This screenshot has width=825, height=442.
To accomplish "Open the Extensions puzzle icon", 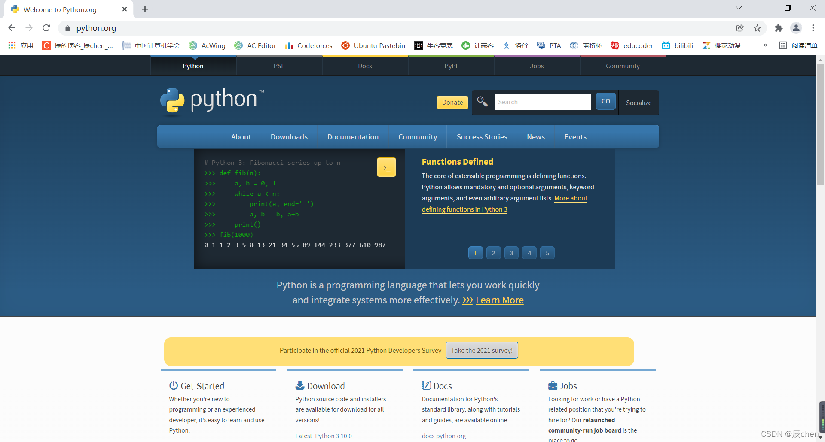I will coord(779,28).
